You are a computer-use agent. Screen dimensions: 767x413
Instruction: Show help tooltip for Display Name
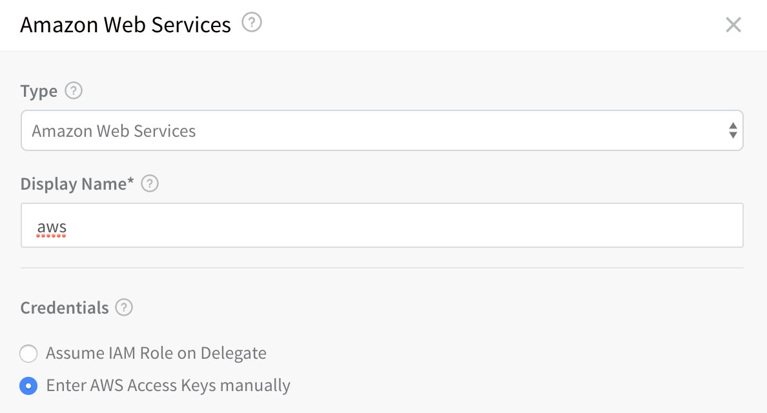click(x=150, y=183)
